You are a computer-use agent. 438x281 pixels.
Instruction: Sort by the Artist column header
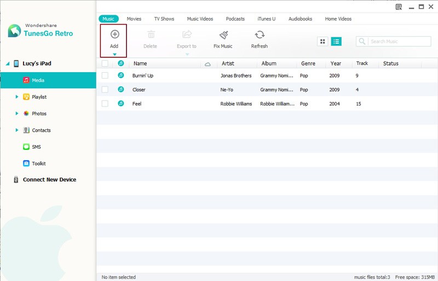click(228, 63)
